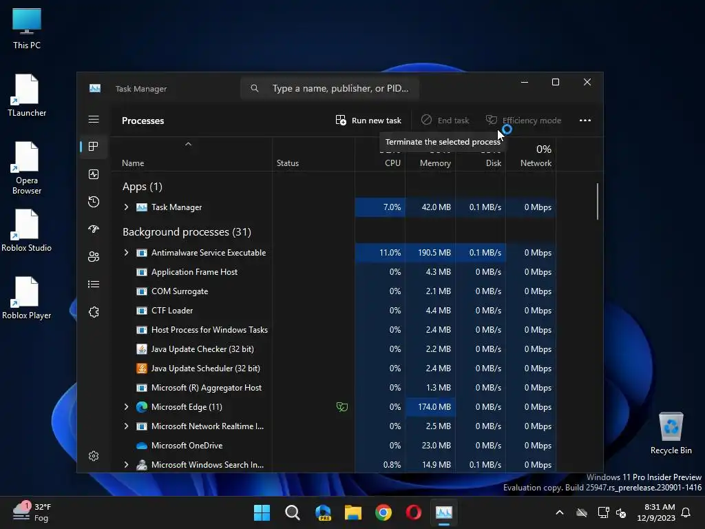Open taskbar Search
This screenshot has width=705, height=529.
pyautogui.click(x=292, y=512)
